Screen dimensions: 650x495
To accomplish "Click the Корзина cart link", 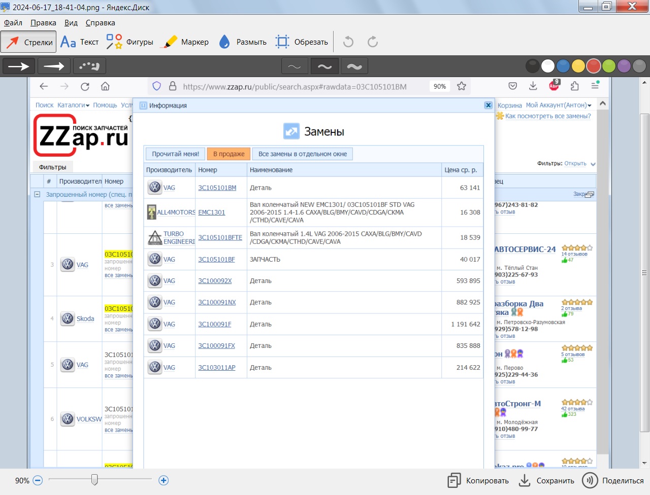I will pyautogui.click(x=509, y=105).
